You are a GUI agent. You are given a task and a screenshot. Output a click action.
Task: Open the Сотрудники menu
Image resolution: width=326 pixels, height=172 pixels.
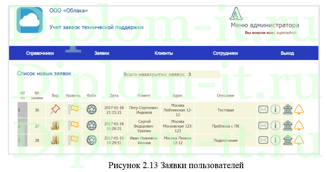click(226, 53)
